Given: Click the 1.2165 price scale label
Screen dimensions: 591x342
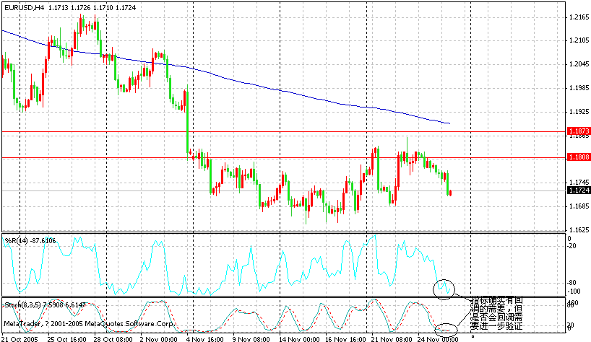Looking at the screenshot, I should (579, 17).
